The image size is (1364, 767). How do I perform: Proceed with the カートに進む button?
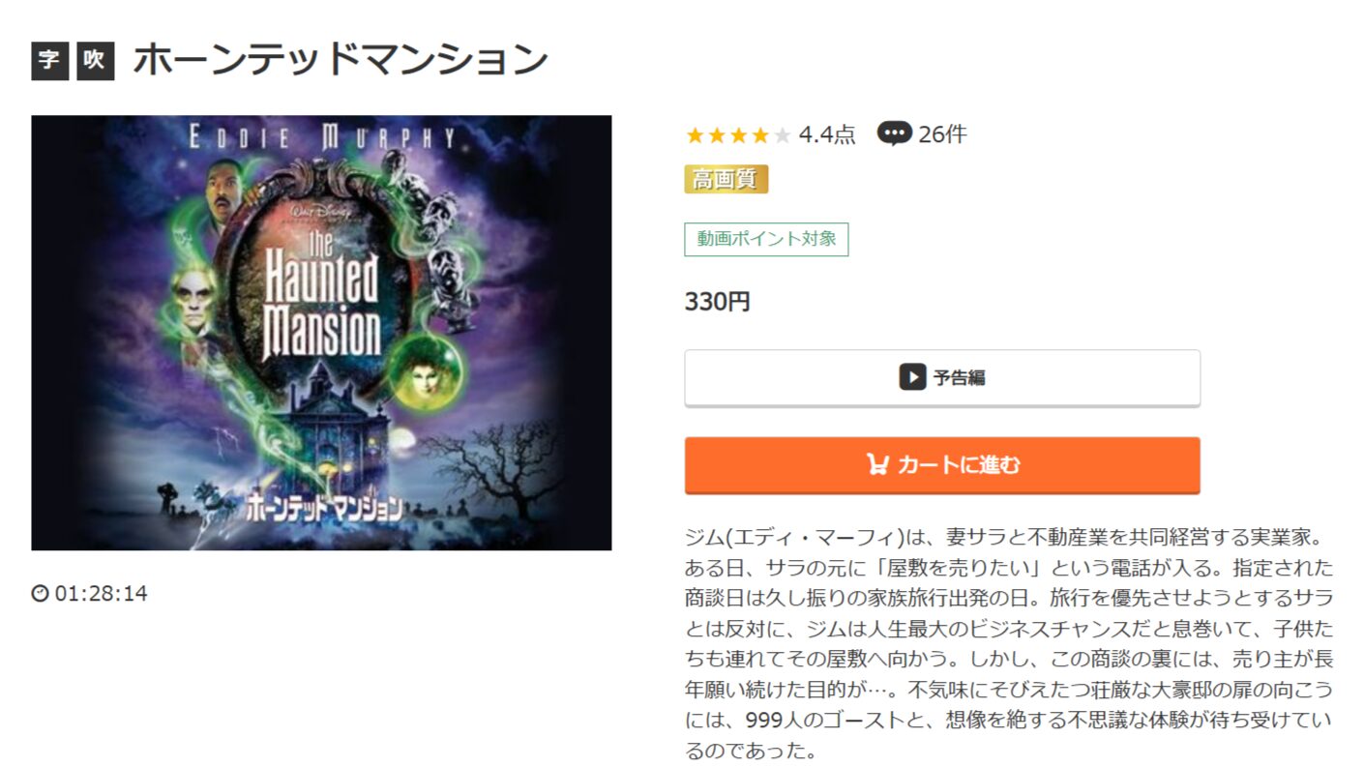tap(942, 465)
